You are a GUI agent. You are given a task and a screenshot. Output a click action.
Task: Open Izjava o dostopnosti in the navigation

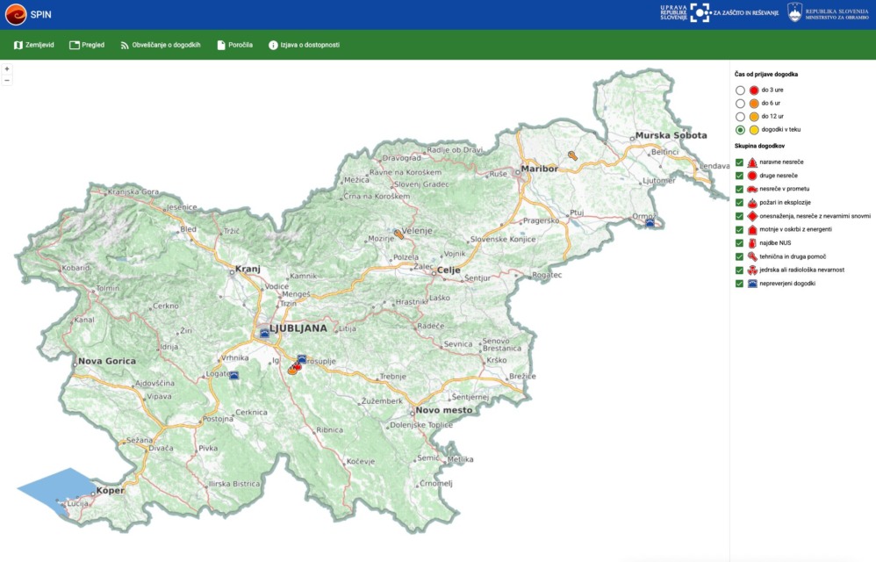pos(304,46)
